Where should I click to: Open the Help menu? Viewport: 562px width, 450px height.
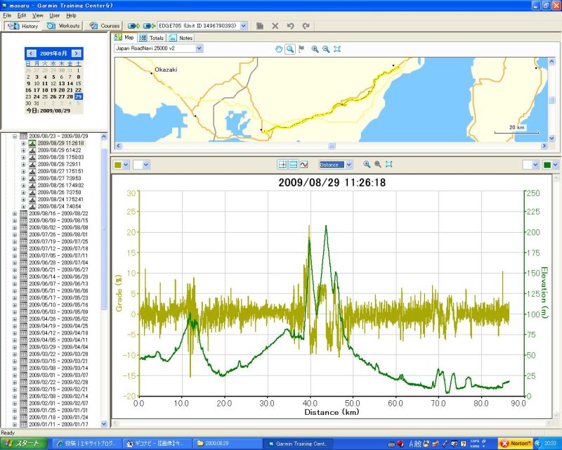(x=71, y=15)
